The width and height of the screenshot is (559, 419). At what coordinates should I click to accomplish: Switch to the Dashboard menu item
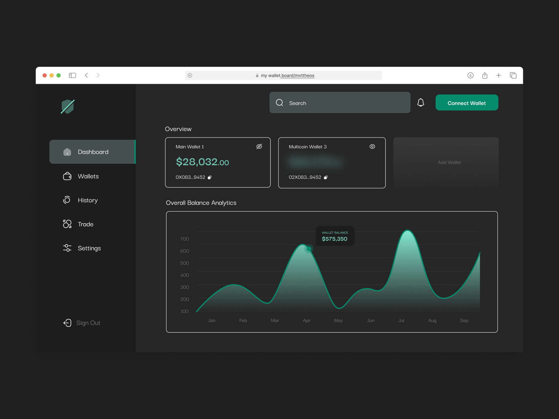tap(93, 152)
